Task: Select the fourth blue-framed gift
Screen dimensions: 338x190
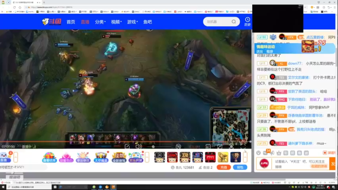Action: (197, 157)
